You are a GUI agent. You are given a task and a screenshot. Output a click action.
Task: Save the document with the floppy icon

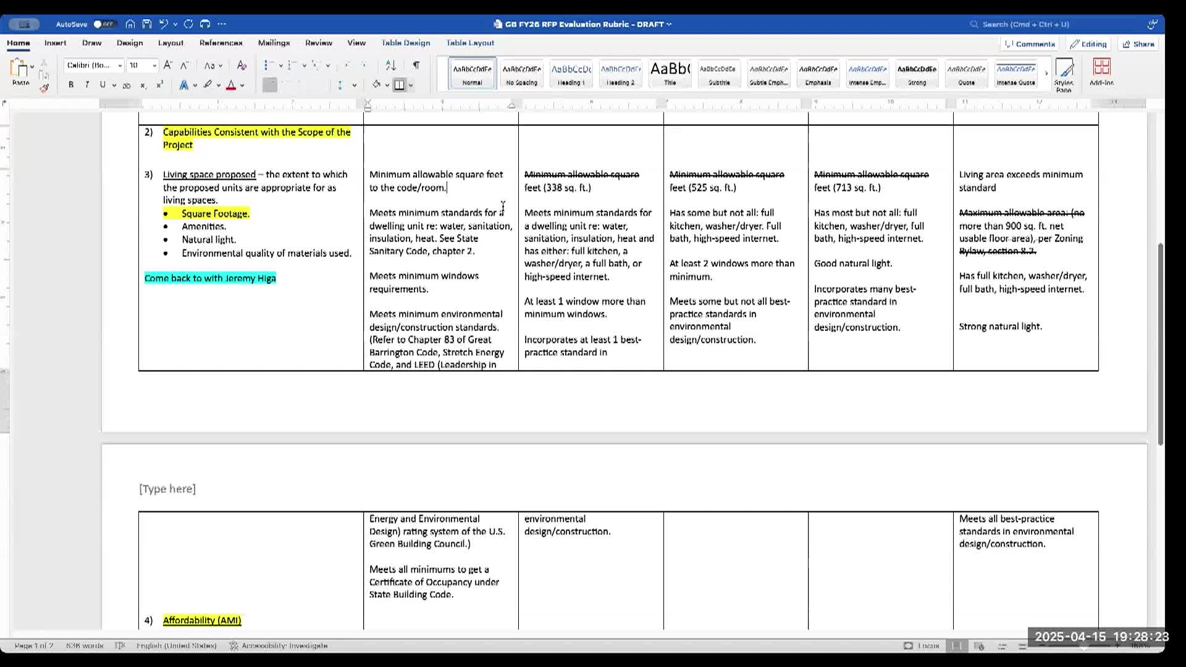point(147,24)
